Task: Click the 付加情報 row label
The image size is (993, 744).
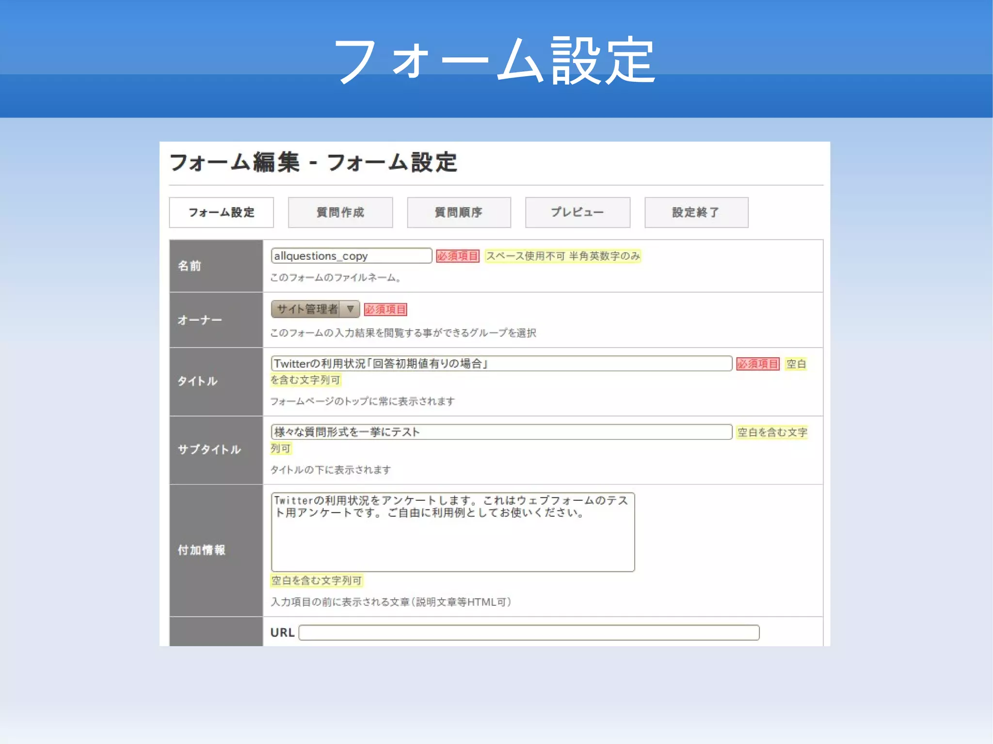Action: point(202,550)
